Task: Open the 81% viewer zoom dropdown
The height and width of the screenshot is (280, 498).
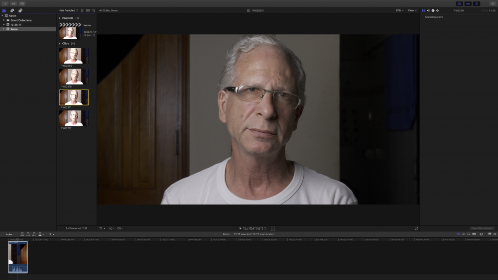Action: point(399,10)
